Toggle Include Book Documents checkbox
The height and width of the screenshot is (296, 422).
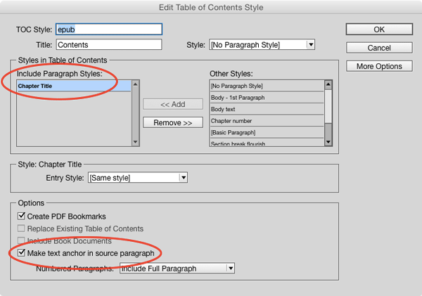coord(21,240)
